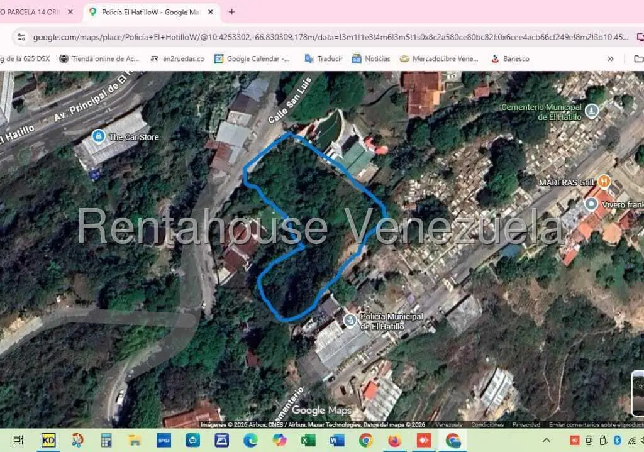
Task: Open KD app on taskbar
Action: (48, 441)
